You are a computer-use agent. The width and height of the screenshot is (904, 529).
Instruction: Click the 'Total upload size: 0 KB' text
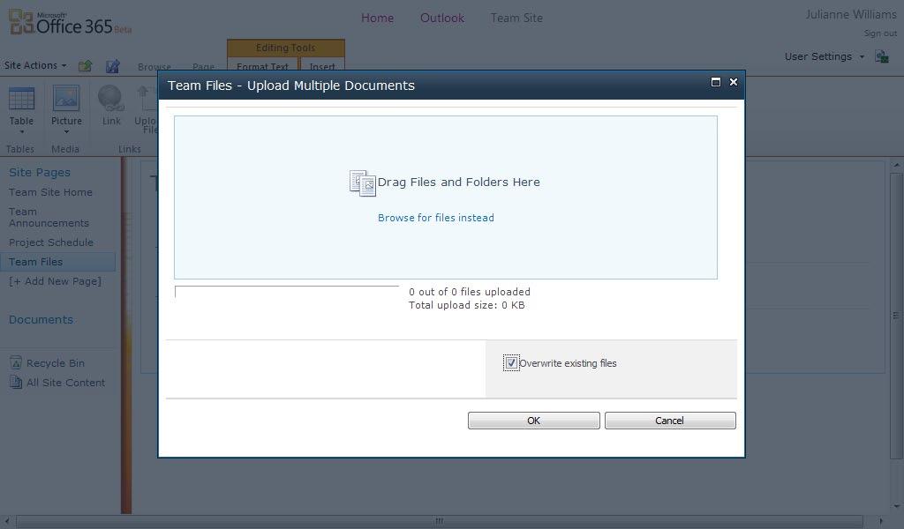coord(467,305)
